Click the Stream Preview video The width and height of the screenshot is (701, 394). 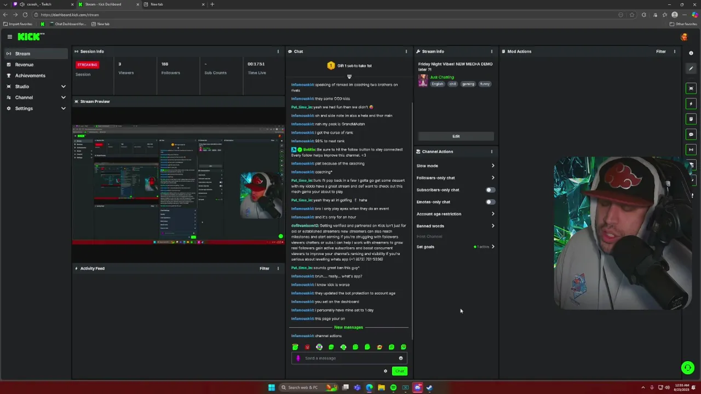point(178,184)
